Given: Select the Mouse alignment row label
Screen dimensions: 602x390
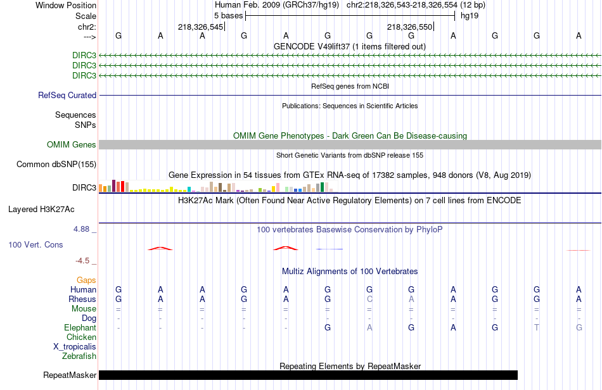Looking at the screenshot, I should [x=84, y=309].
